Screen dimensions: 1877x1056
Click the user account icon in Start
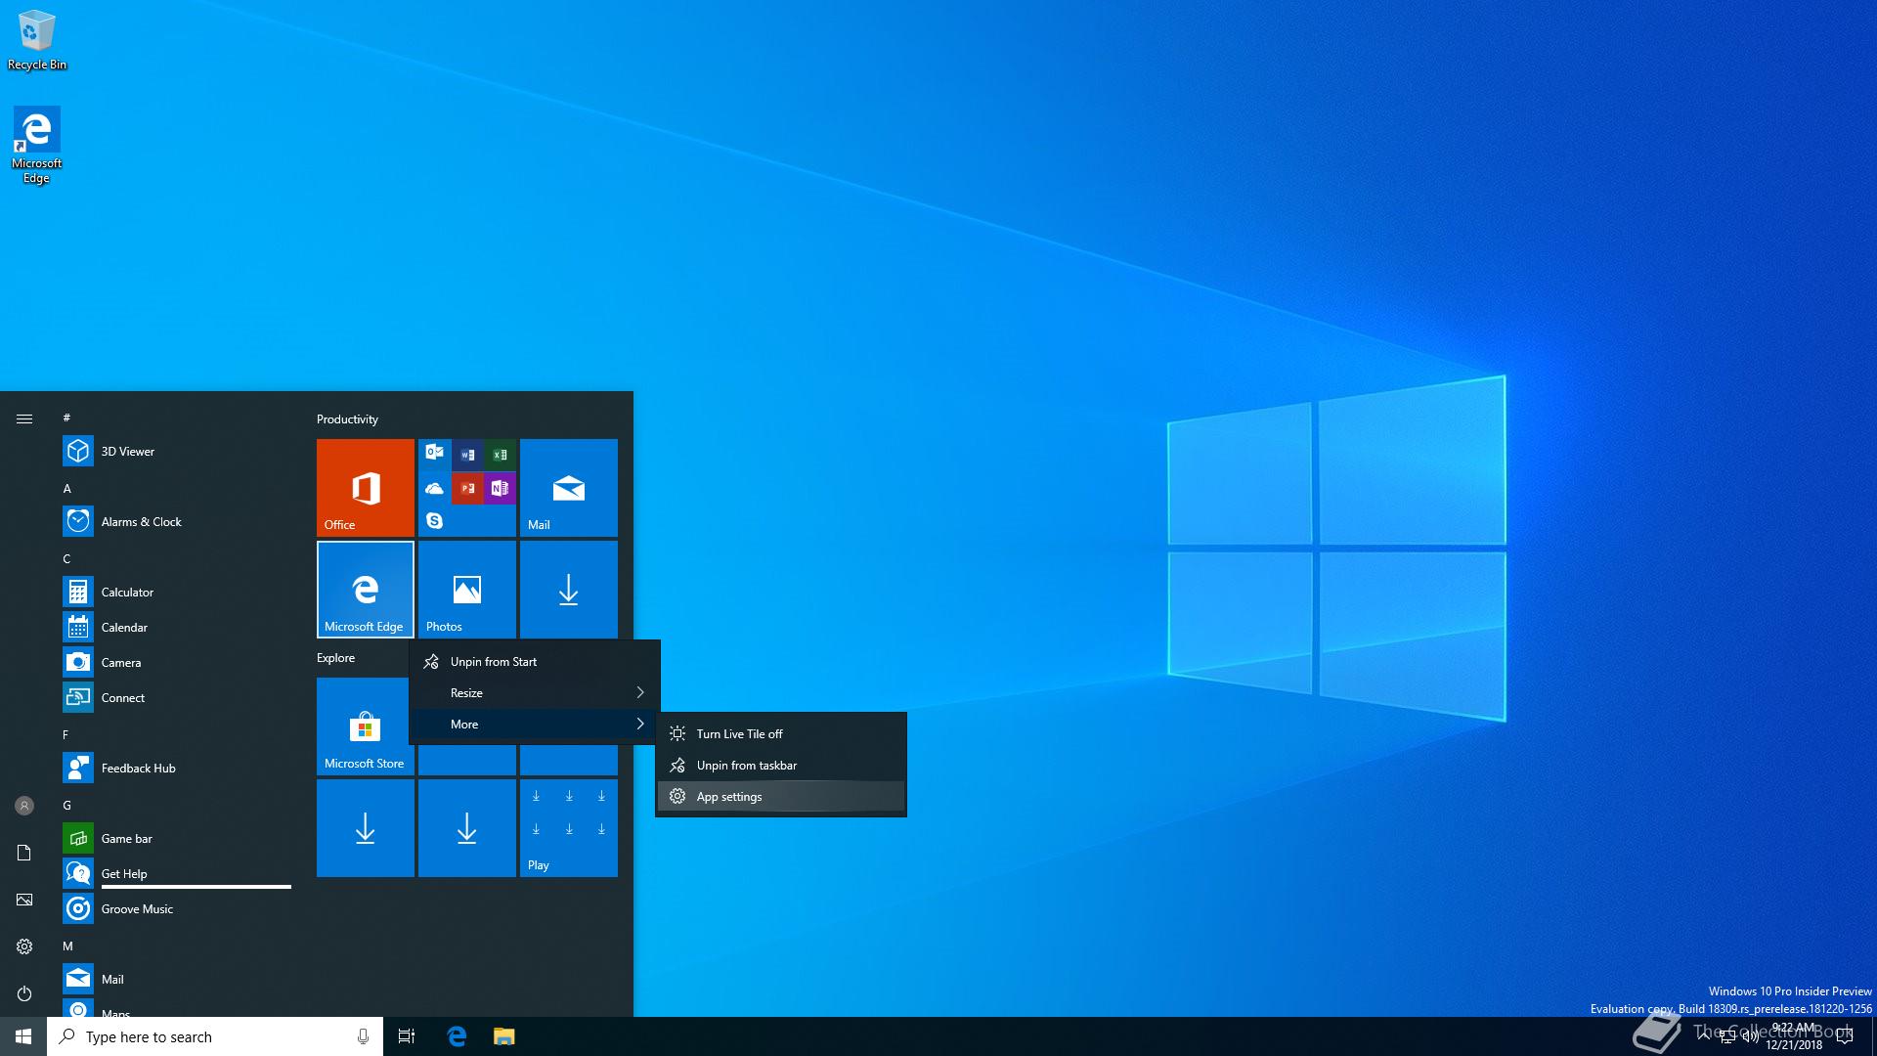[24, 806]
